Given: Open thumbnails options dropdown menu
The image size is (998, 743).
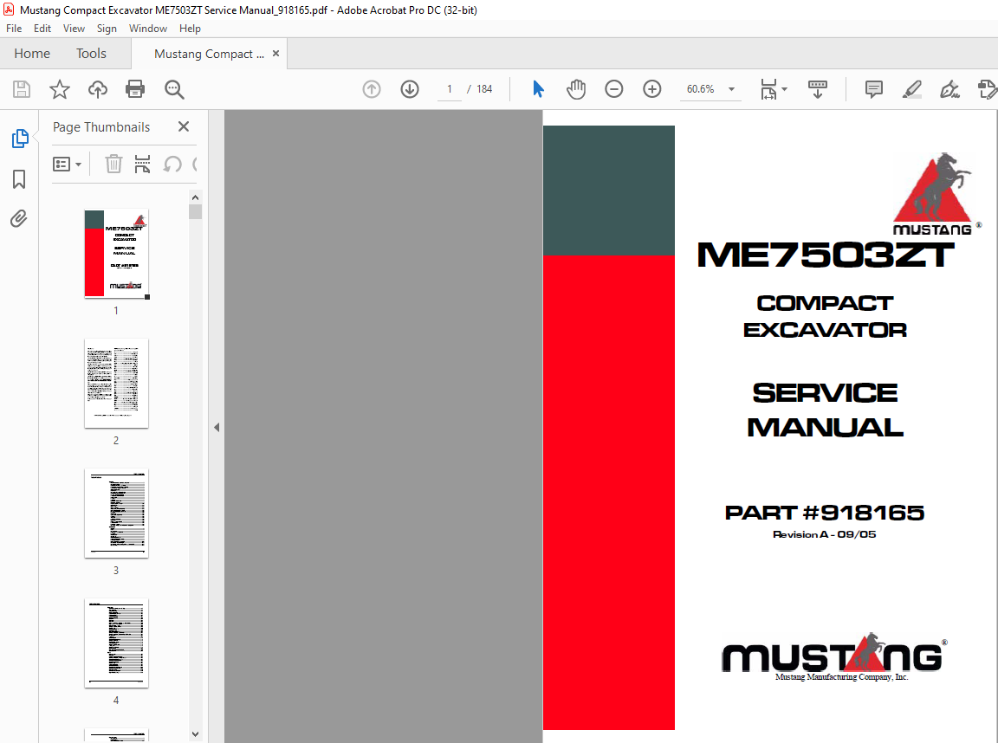Looking at the screenshot, I should [67, 165].
